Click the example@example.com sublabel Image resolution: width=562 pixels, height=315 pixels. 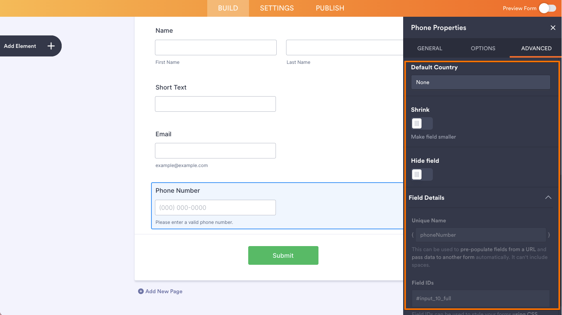181,165
